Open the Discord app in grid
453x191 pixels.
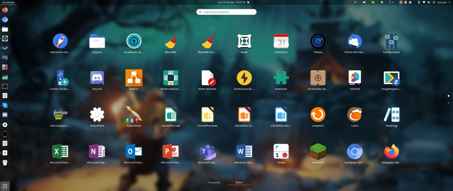click(x=97, y=78)
